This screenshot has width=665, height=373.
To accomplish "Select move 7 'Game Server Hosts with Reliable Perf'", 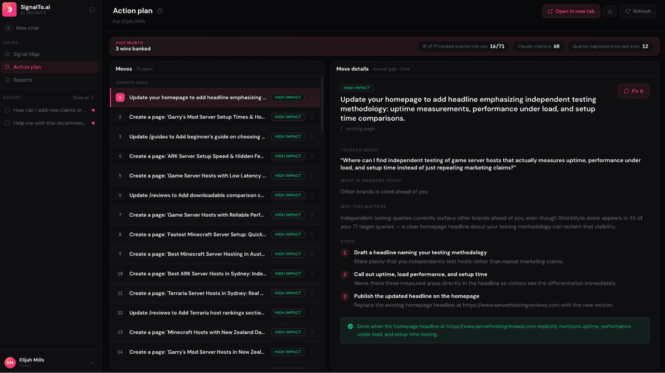I will (216, 215).
